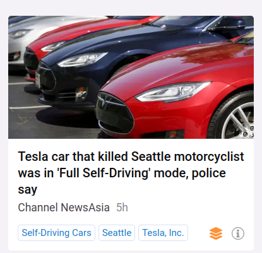The height and width of the screenshot is (253, 262).
Task: Open the Tesla cars article thumbnail
Action: (x=131, y=77)
